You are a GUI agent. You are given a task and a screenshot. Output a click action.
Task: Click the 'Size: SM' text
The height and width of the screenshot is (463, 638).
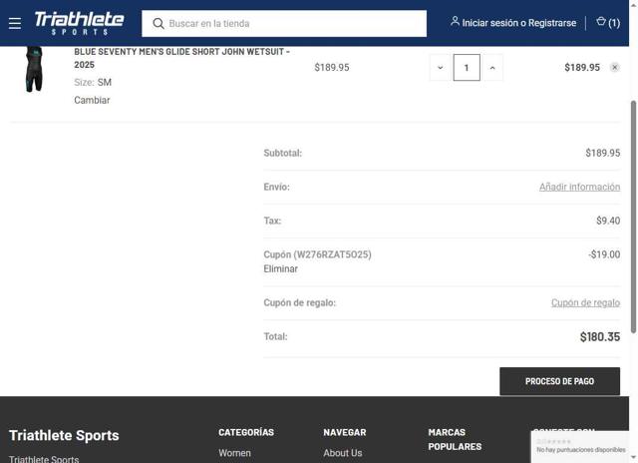[93, 82]
